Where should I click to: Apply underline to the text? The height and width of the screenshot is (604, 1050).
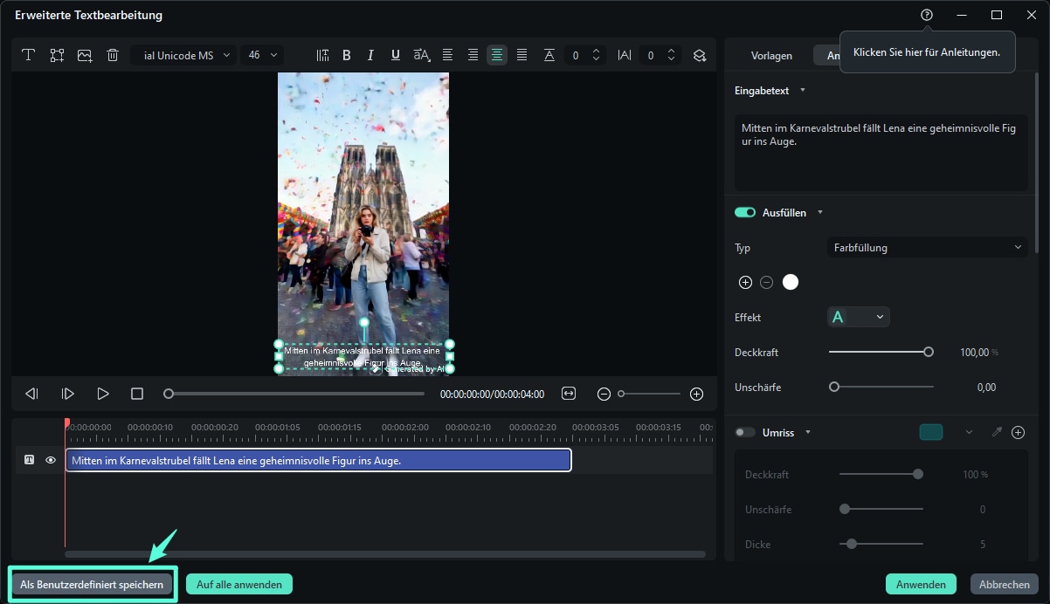[396, 55]
